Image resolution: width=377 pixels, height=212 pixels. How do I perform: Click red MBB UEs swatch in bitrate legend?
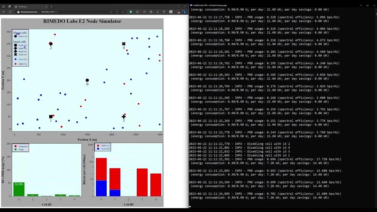point(98,146)
